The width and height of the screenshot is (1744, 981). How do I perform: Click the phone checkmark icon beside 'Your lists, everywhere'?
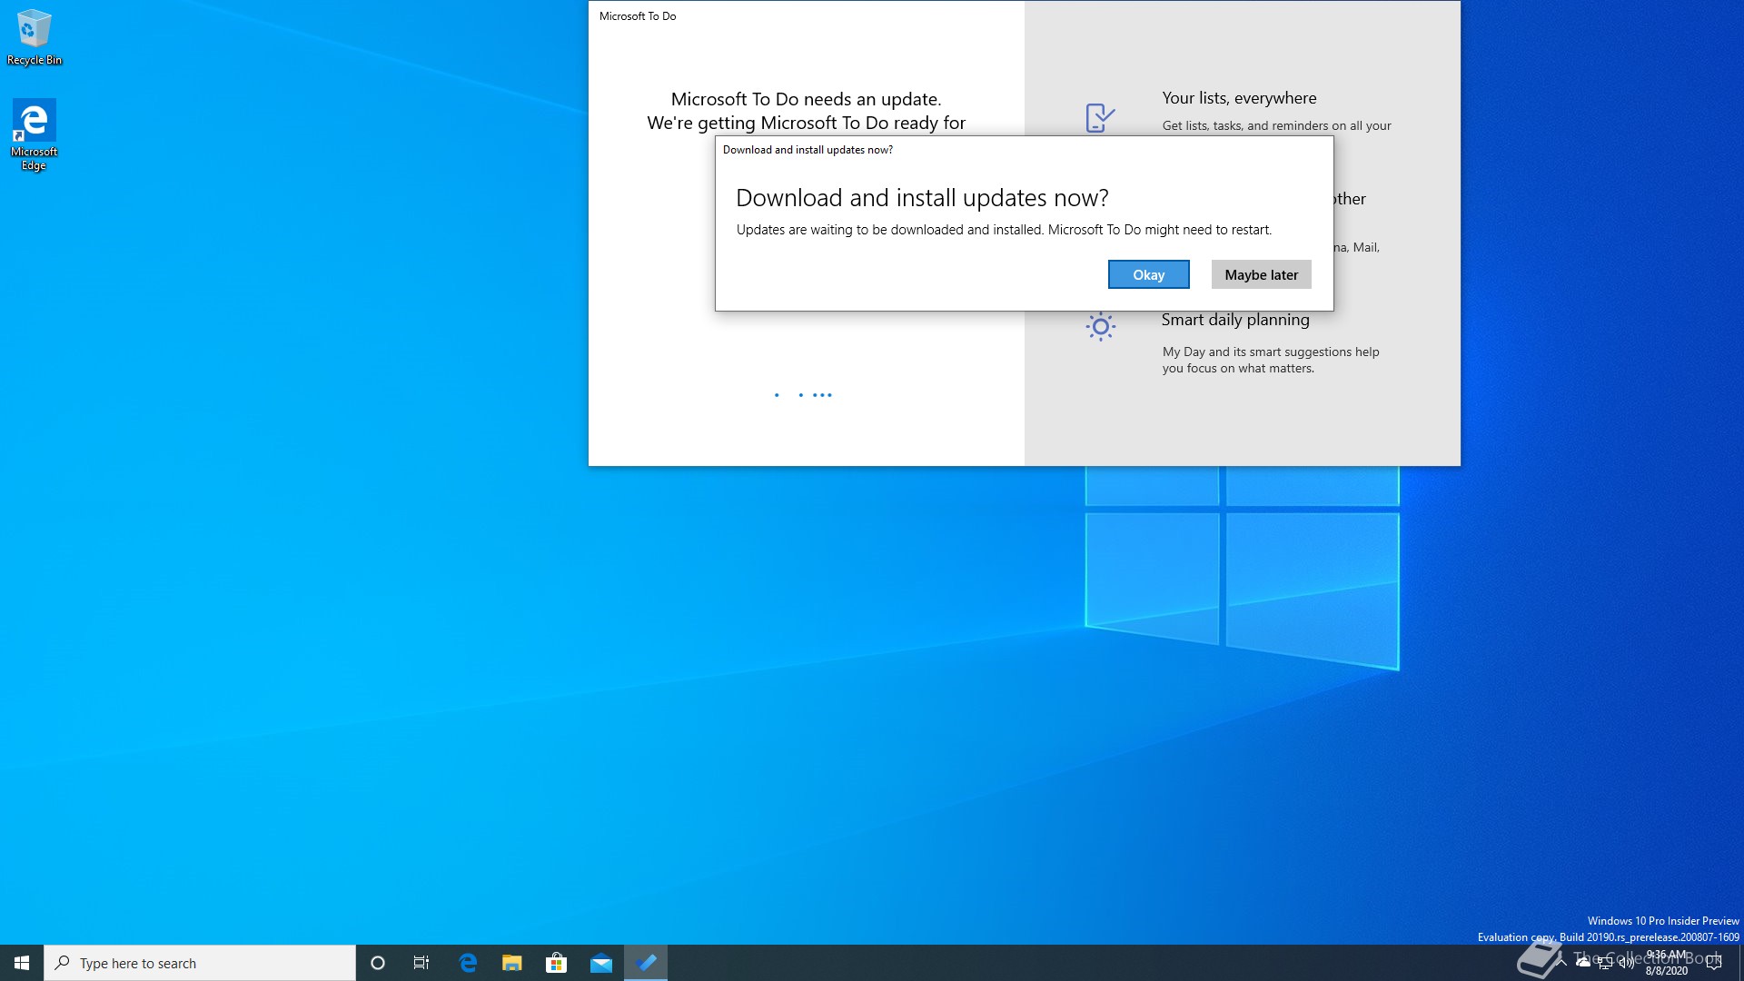point(1100,118)
